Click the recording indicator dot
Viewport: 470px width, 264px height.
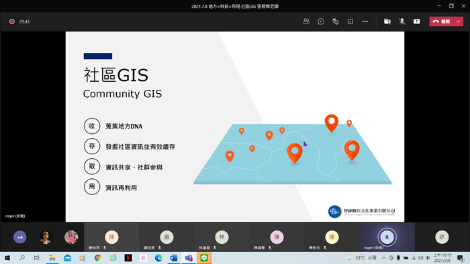pos(12,21)
